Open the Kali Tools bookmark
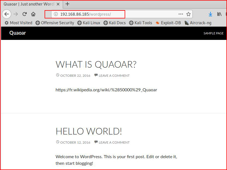 [x=141, y=23]
